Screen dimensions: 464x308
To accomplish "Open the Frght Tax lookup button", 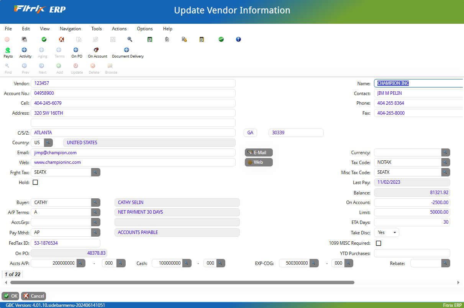I will point(96,173).
